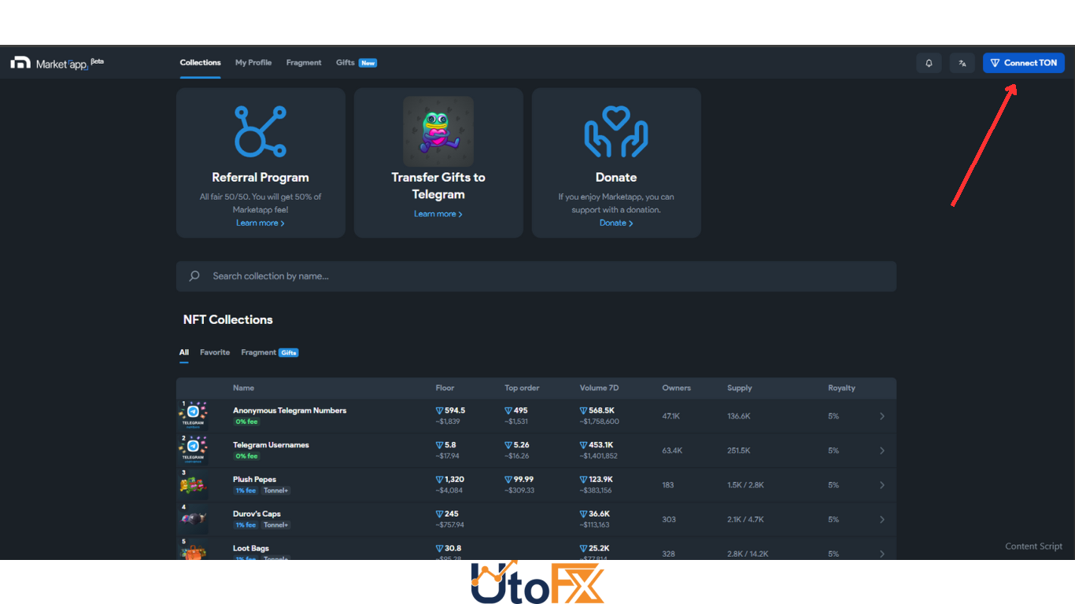The height and width of the screenshot is (604, 1075).
Task: Select the Fragment Gifts filter tab
Action: click(x=269, y=352)
